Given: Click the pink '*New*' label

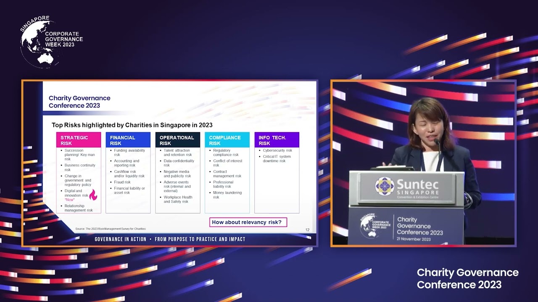Looking at the screenshot, I should [70, 200].
